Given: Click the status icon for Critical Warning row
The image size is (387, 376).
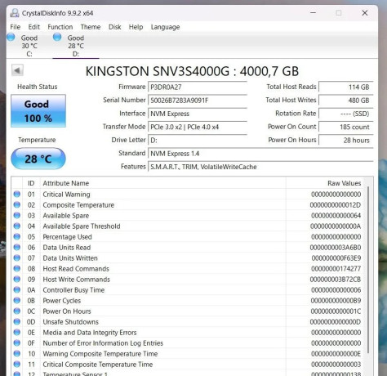Looking at the screenshot, I should point(17,194).
